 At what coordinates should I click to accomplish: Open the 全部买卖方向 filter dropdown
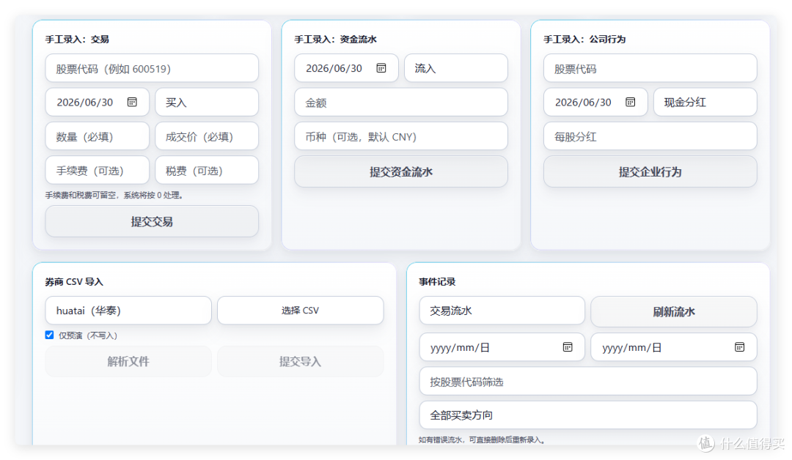pyautogui.click(x=588, y=415)
